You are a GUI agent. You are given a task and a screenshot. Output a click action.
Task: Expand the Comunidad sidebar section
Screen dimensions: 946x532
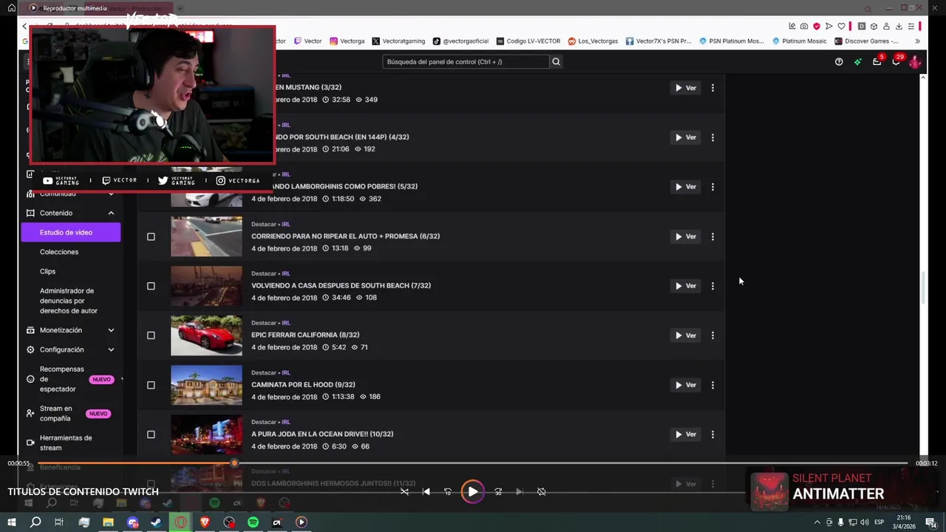click(111, 194)
